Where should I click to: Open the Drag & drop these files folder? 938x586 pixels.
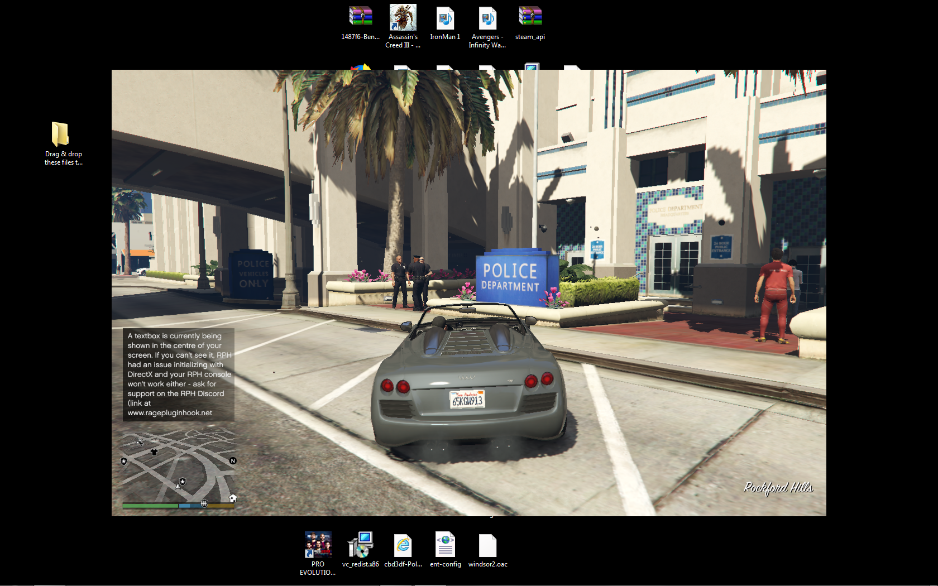[63, 143]
